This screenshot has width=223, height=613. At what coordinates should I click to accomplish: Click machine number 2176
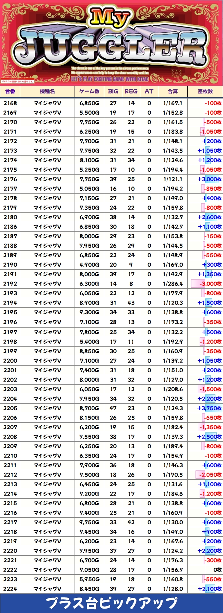click(x=10, y=179)
